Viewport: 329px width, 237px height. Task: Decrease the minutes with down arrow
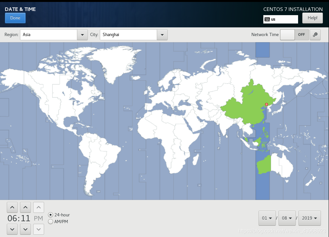(25, 229)
